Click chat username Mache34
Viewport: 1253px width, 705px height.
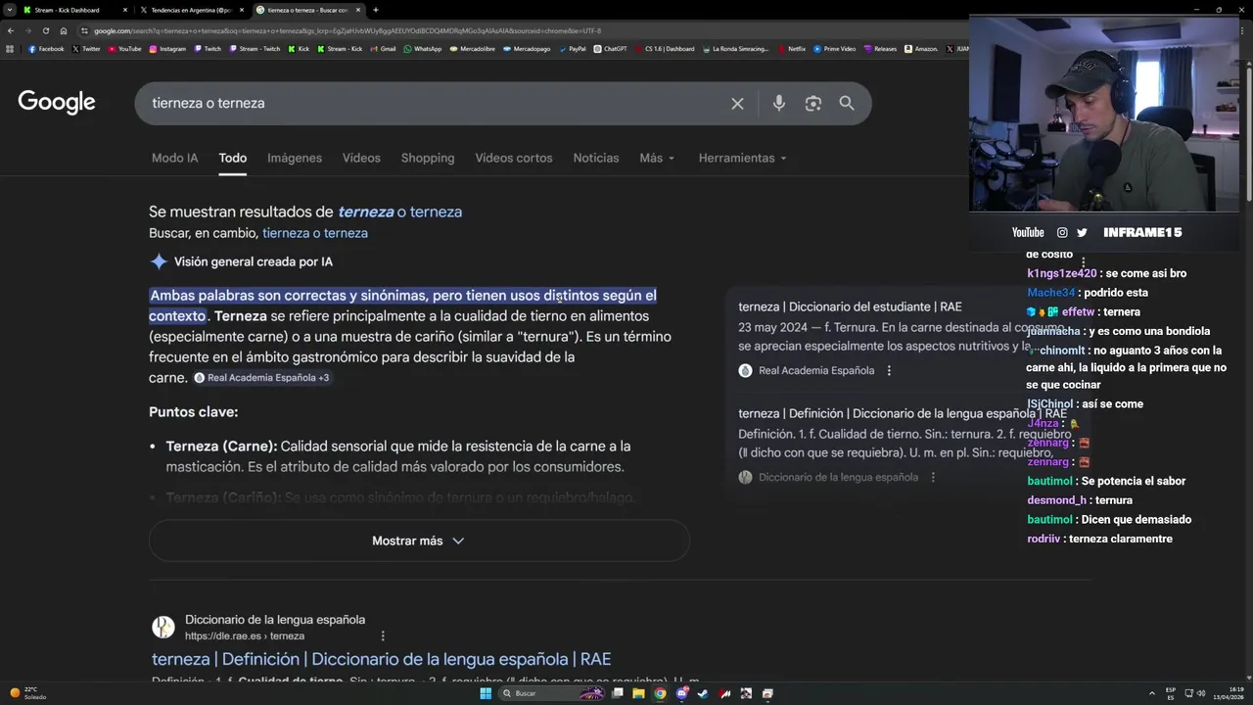[1051, 293]
